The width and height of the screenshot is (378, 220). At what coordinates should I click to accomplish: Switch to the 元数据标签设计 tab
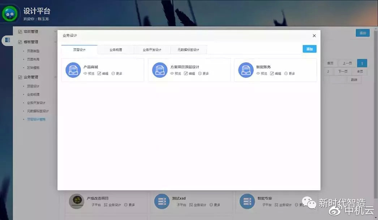pos(189,50)
